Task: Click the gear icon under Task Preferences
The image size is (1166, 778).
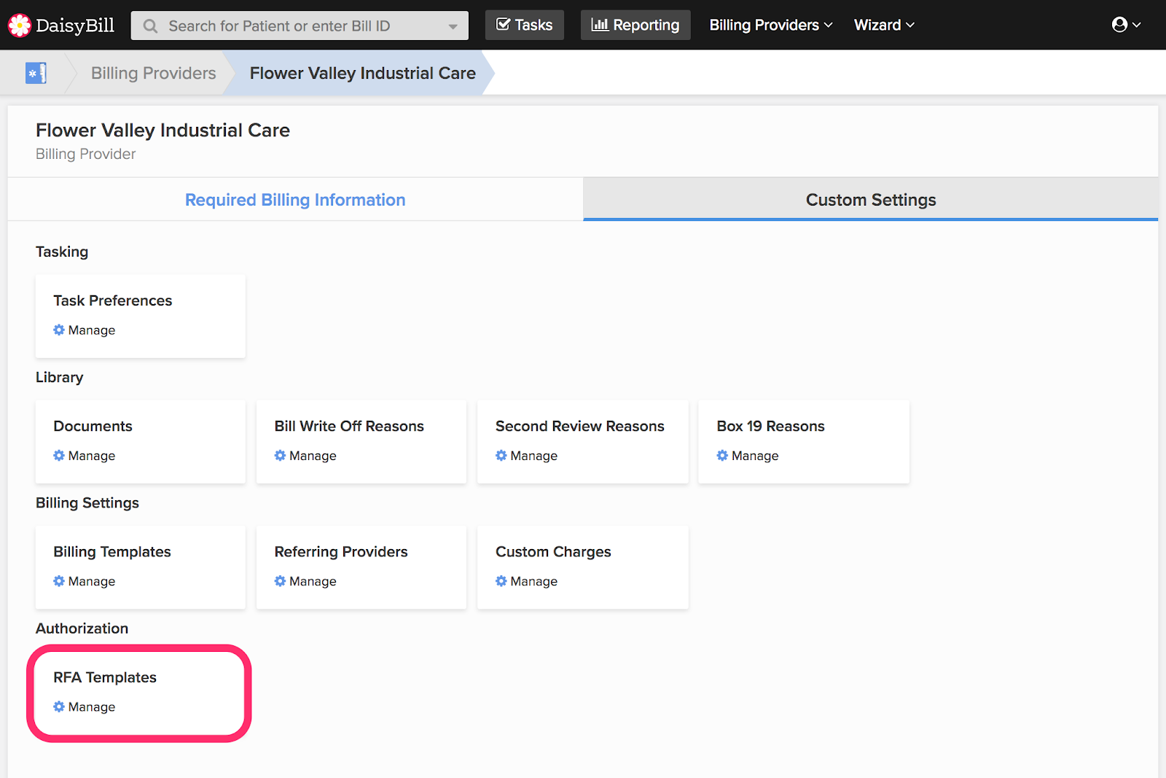Action: [59, 330]
